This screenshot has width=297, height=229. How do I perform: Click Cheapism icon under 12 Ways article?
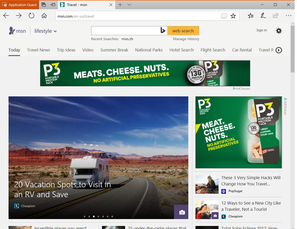tap(224, 217)
